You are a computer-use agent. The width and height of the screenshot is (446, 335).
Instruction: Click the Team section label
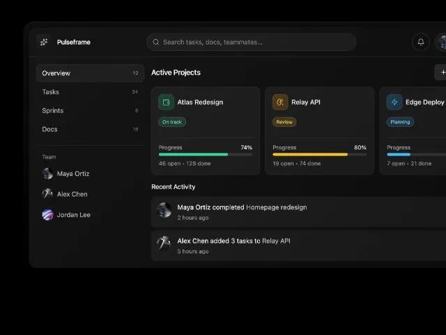49,157
